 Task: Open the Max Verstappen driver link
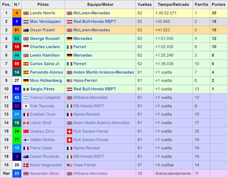point(45,21)
